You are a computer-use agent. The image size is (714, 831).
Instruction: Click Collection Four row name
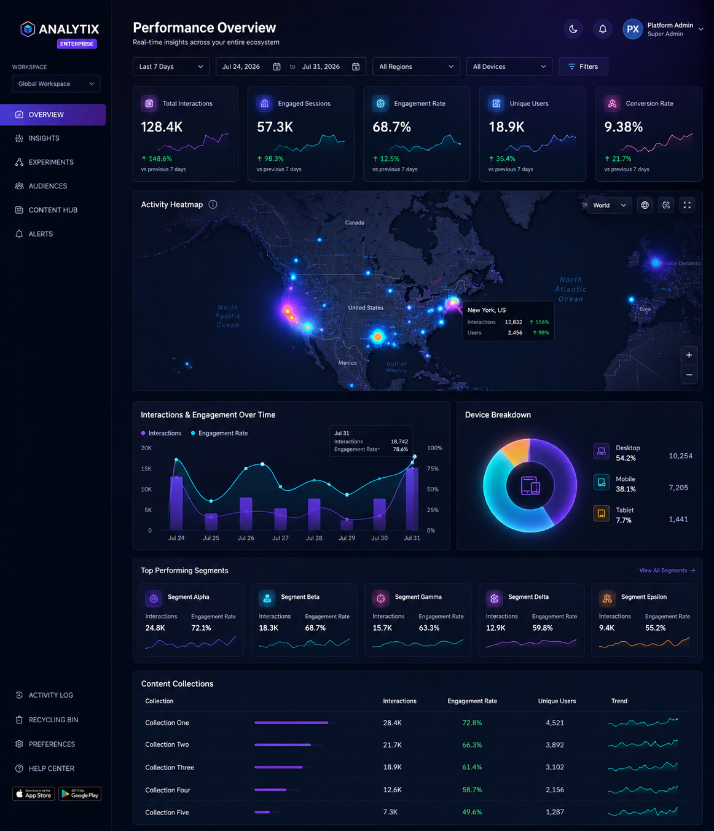click(x=168, y=790)
